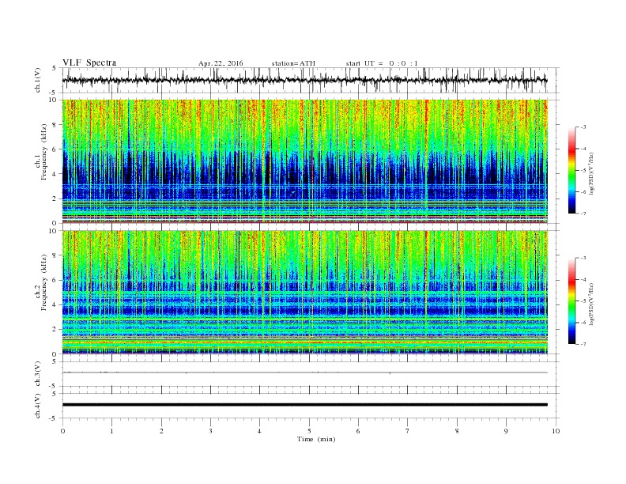
Task: Click the 'VLF Spectra' title text
Action: [x=89, y=62]
